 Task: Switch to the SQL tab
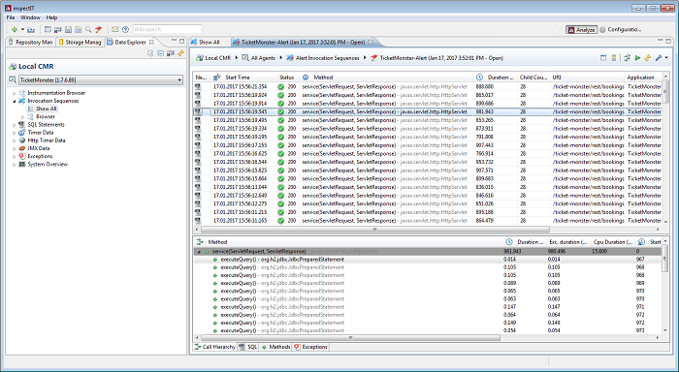click(x=248, y=347)
